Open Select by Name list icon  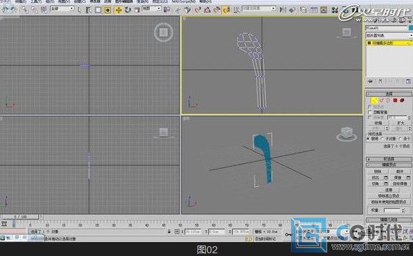point(88,10)
